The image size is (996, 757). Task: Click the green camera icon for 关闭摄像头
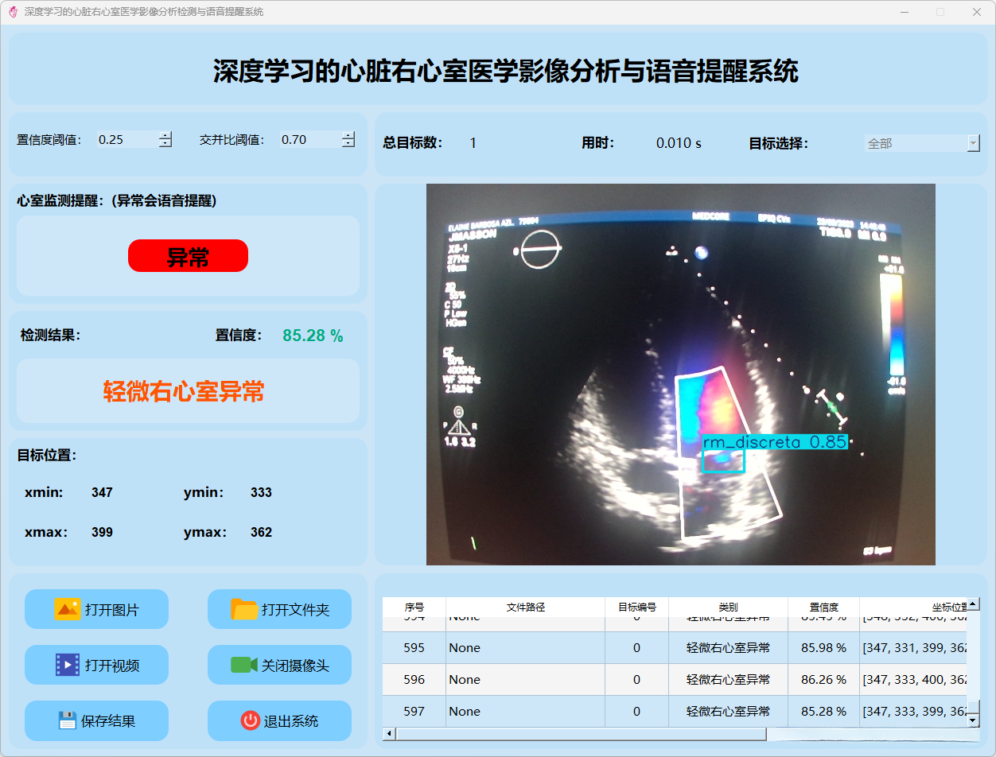244,665
